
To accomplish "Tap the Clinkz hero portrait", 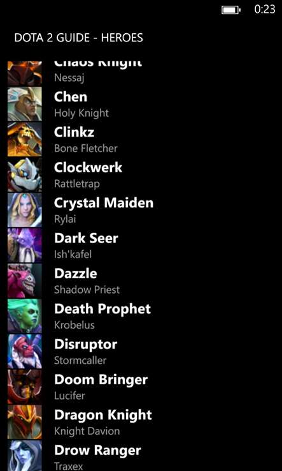I will [25, 139].
